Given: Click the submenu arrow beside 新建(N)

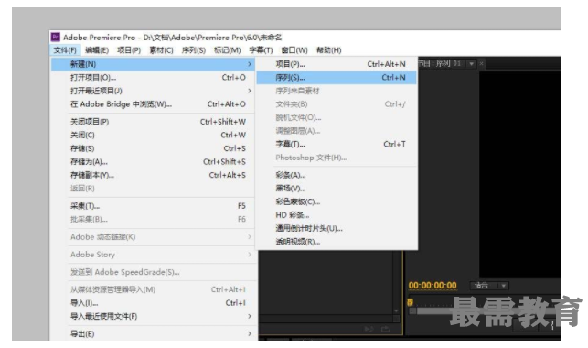Looking at the screenshot, I should [x=250, y=64].
